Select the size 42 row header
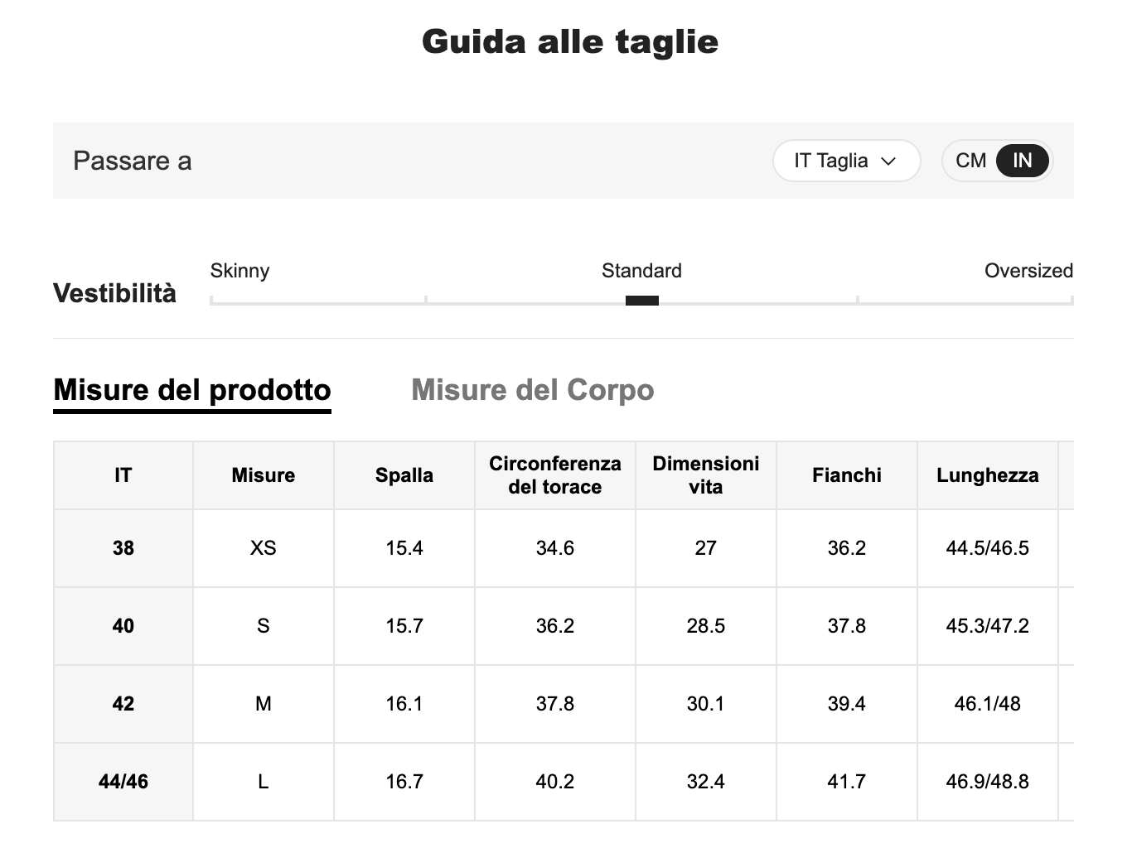Image resolution: width=1132 pixels, height=848 pixels. 123,704
